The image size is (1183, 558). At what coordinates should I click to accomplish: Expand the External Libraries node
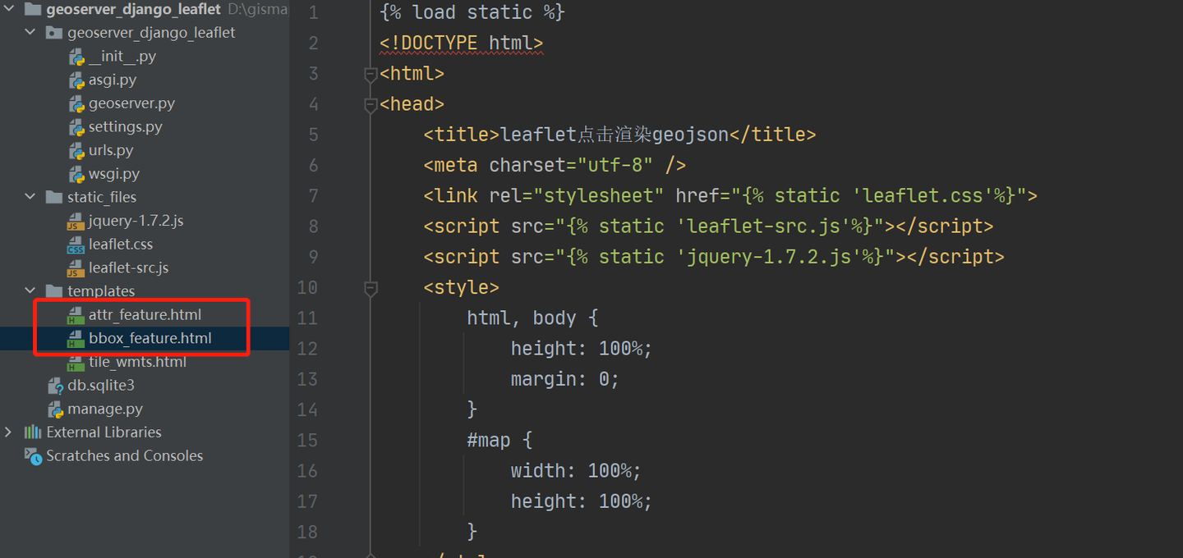point(7,432)
